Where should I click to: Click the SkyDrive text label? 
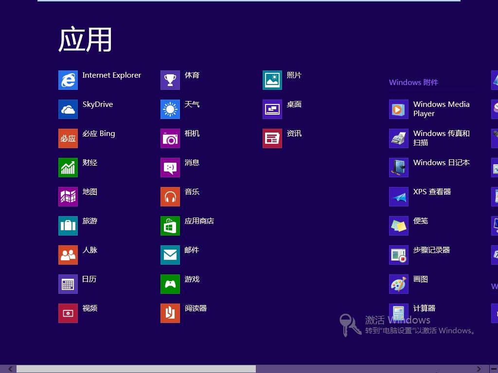98,104
